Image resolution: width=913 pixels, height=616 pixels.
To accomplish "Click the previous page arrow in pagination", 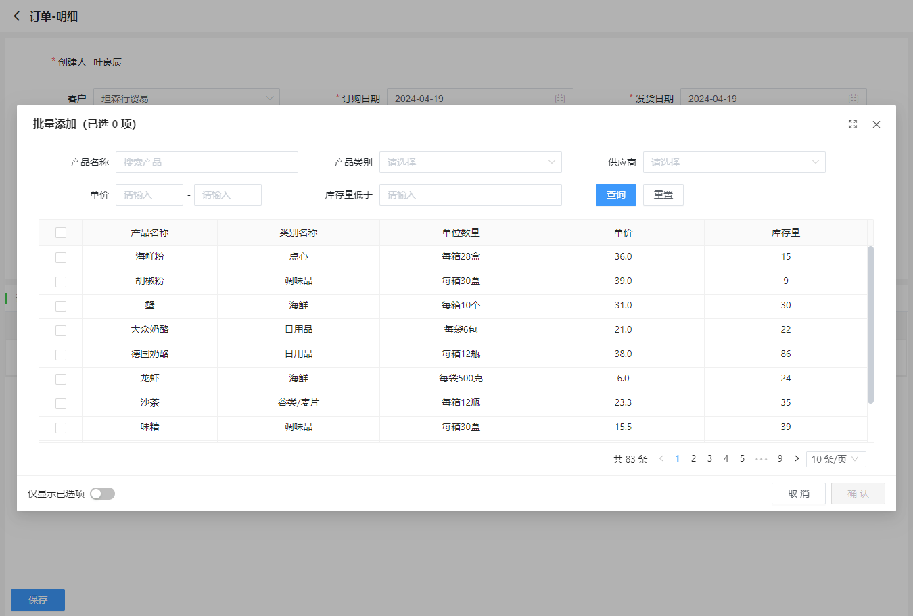I will click(x=661, y=459).
